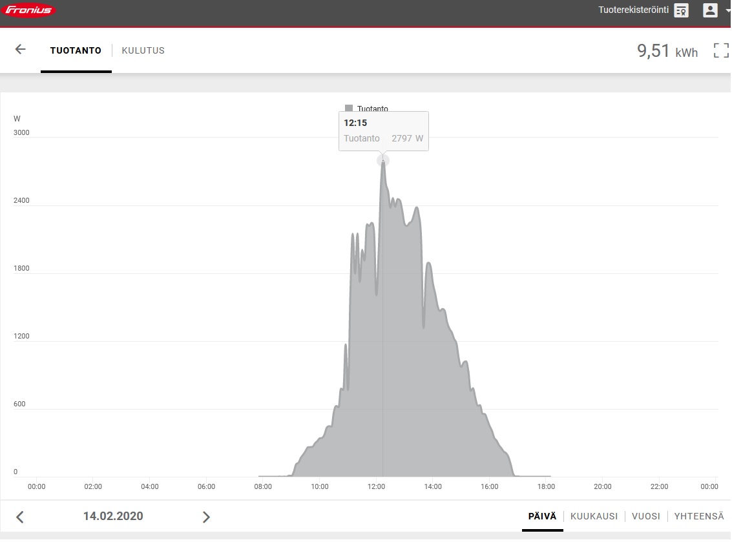
Task: Select the VUOSI period view
Action: click(x=646, y=516)
